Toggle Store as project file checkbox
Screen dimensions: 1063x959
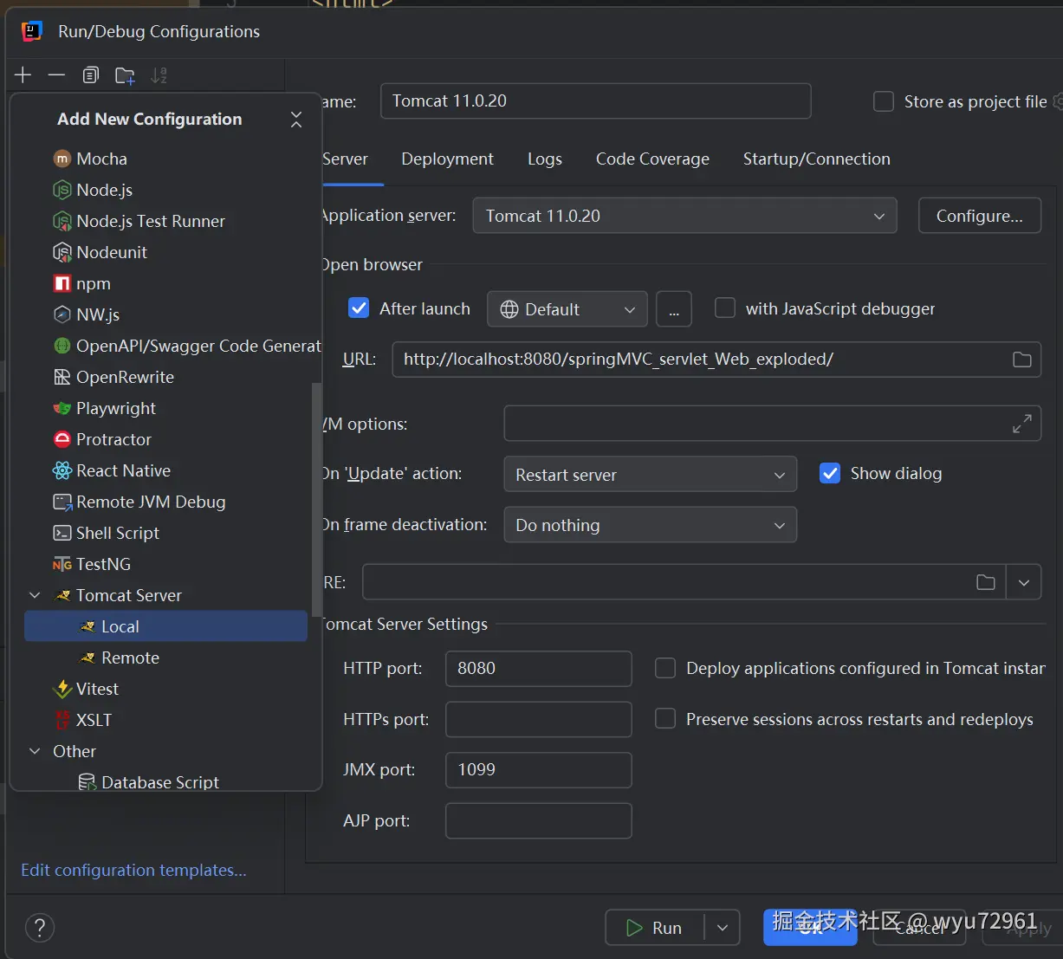[x=884, y=101]
